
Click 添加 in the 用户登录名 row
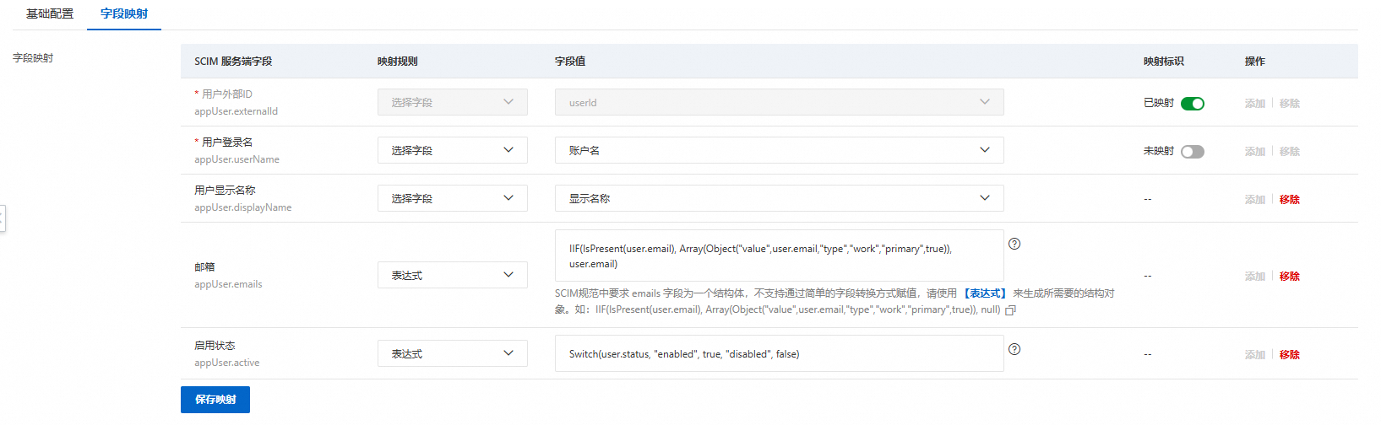(1255, 152)
